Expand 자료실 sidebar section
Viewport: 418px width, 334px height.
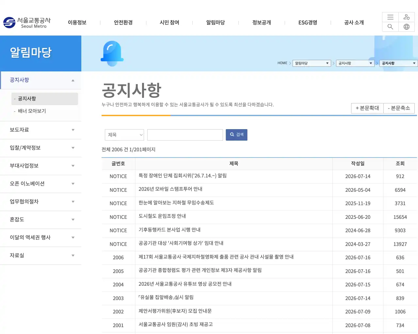pyautogui.click(x=40, y=255)
